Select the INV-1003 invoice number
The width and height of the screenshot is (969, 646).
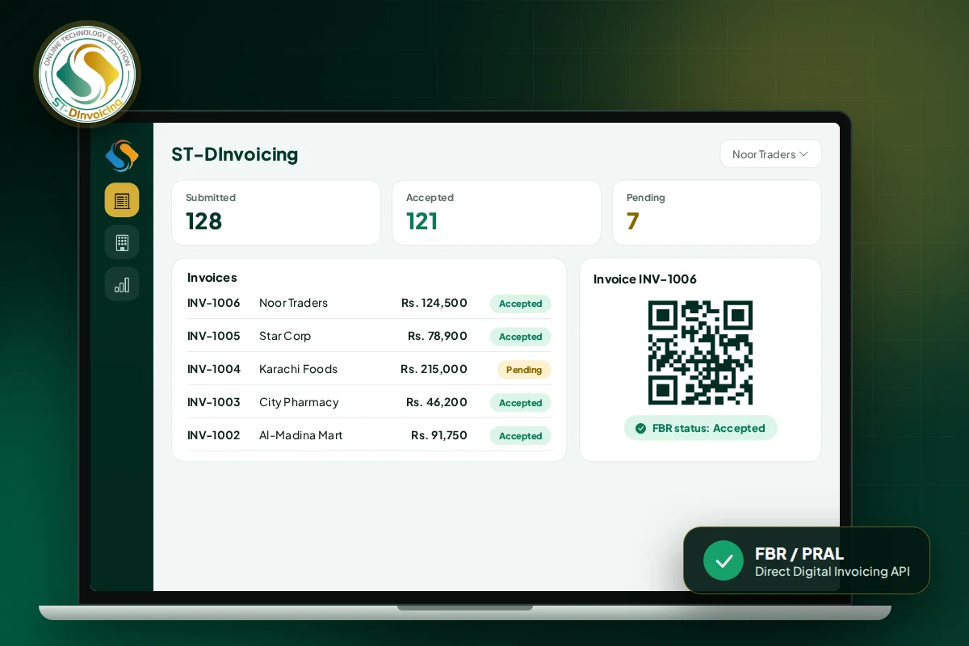tap(214, 402)
